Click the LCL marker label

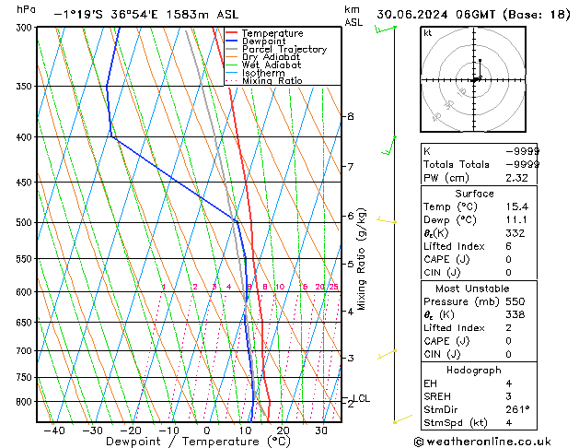click(362, 398)
